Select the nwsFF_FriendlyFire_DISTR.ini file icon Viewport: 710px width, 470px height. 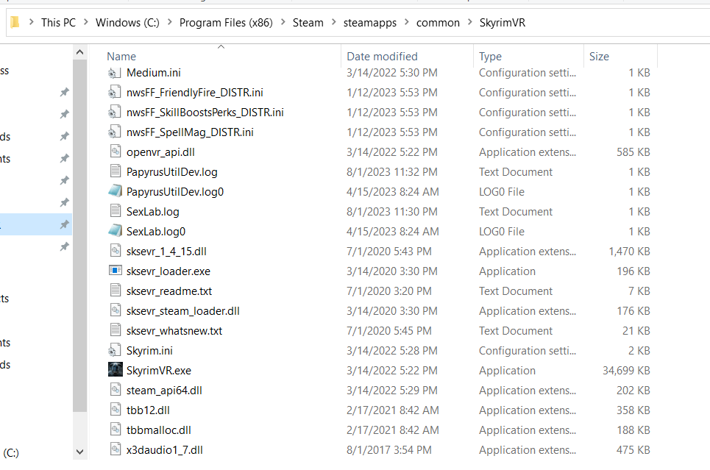coord(115,92)
